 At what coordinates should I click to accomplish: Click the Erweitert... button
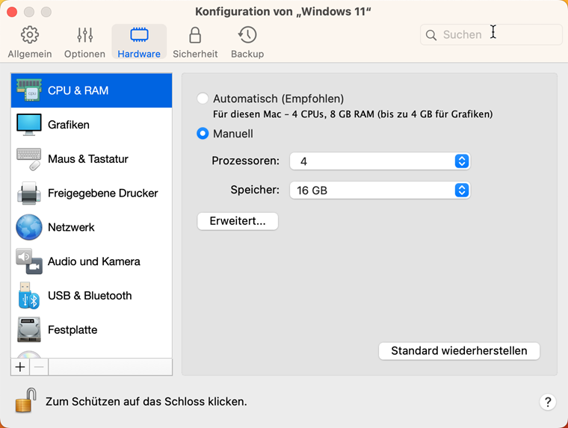click(x=238, y=221)
